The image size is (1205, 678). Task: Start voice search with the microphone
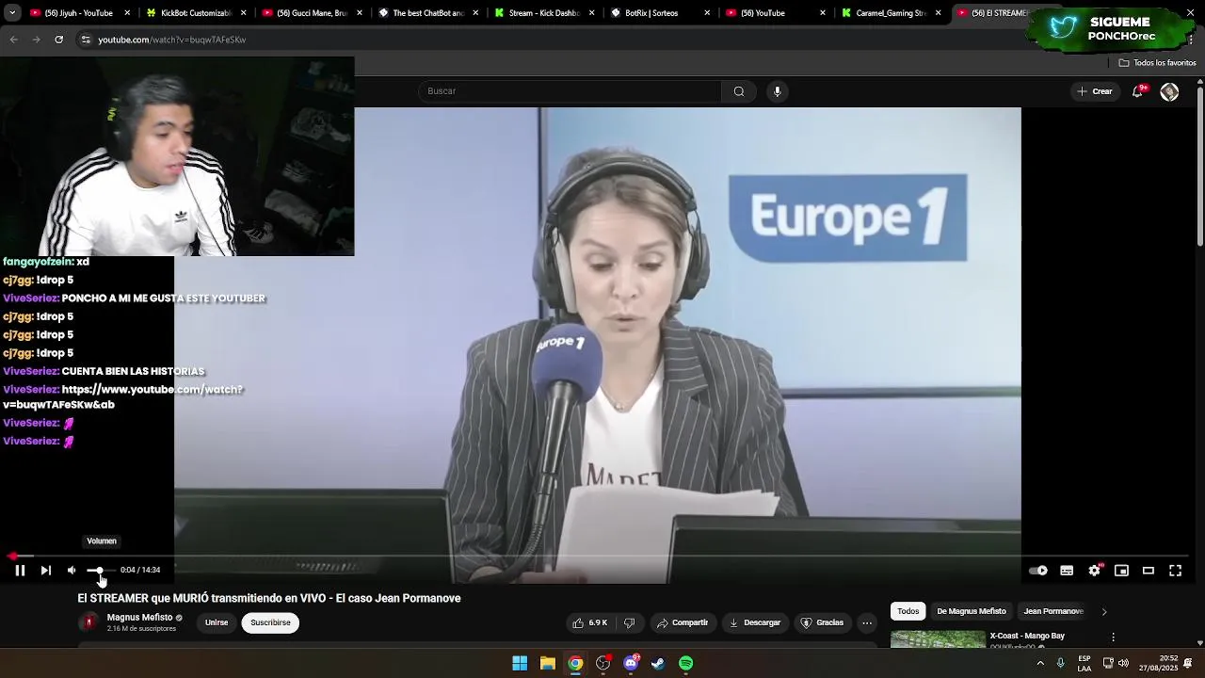pyautogui.click(x=777, y=91)
